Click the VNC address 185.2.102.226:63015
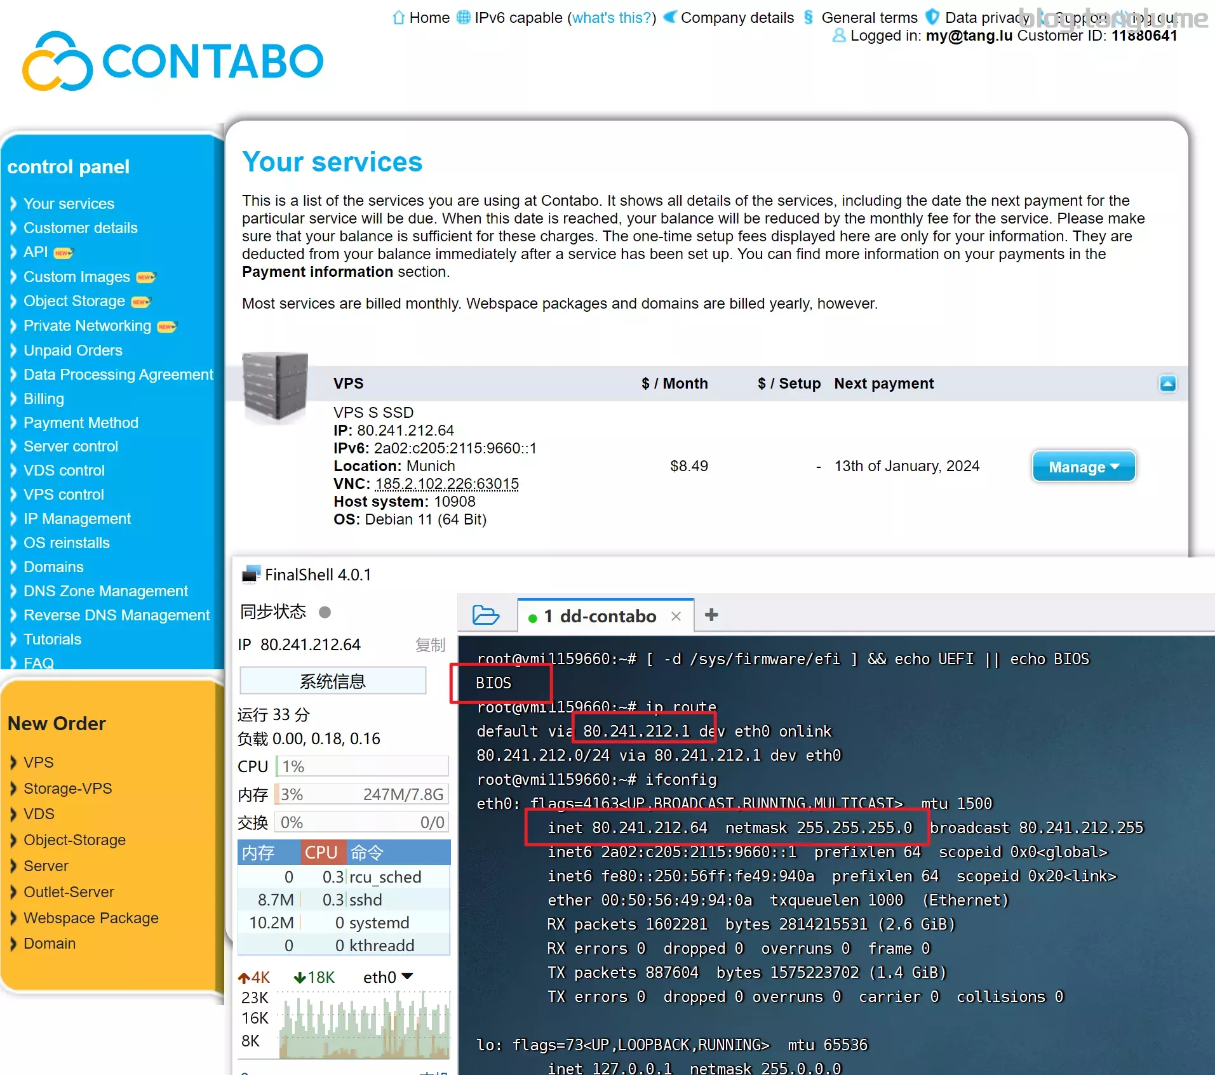1215x1075 pixels. (x=446, y=484)
